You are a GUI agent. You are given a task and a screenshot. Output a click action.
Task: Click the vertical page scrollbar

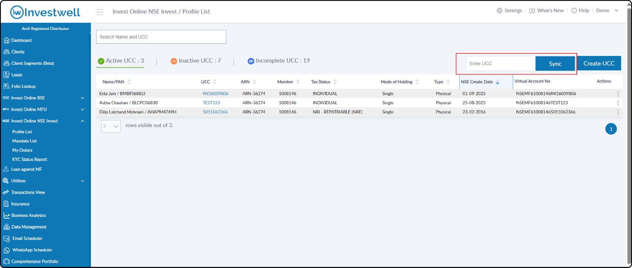629,136
